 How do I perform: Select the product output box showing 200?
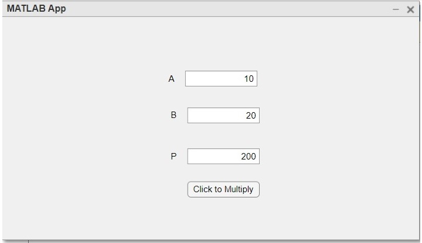coord(223,157)
